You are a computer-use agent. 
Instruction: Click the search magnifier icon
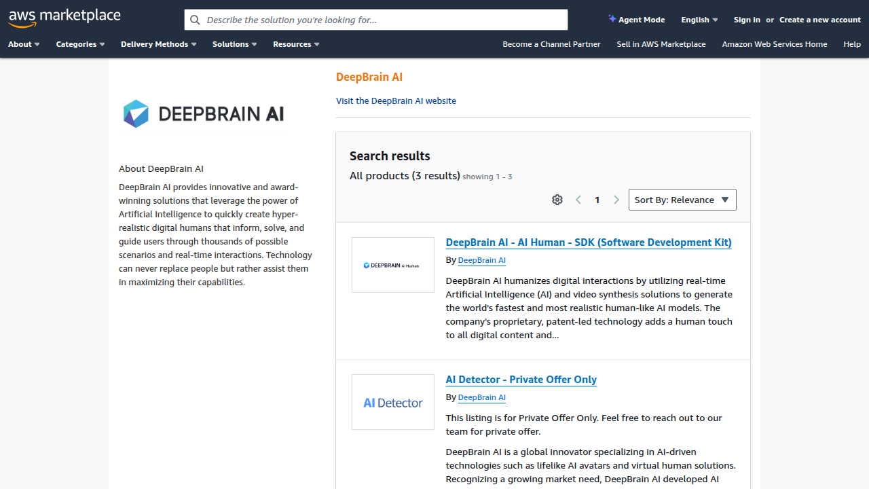195,20
